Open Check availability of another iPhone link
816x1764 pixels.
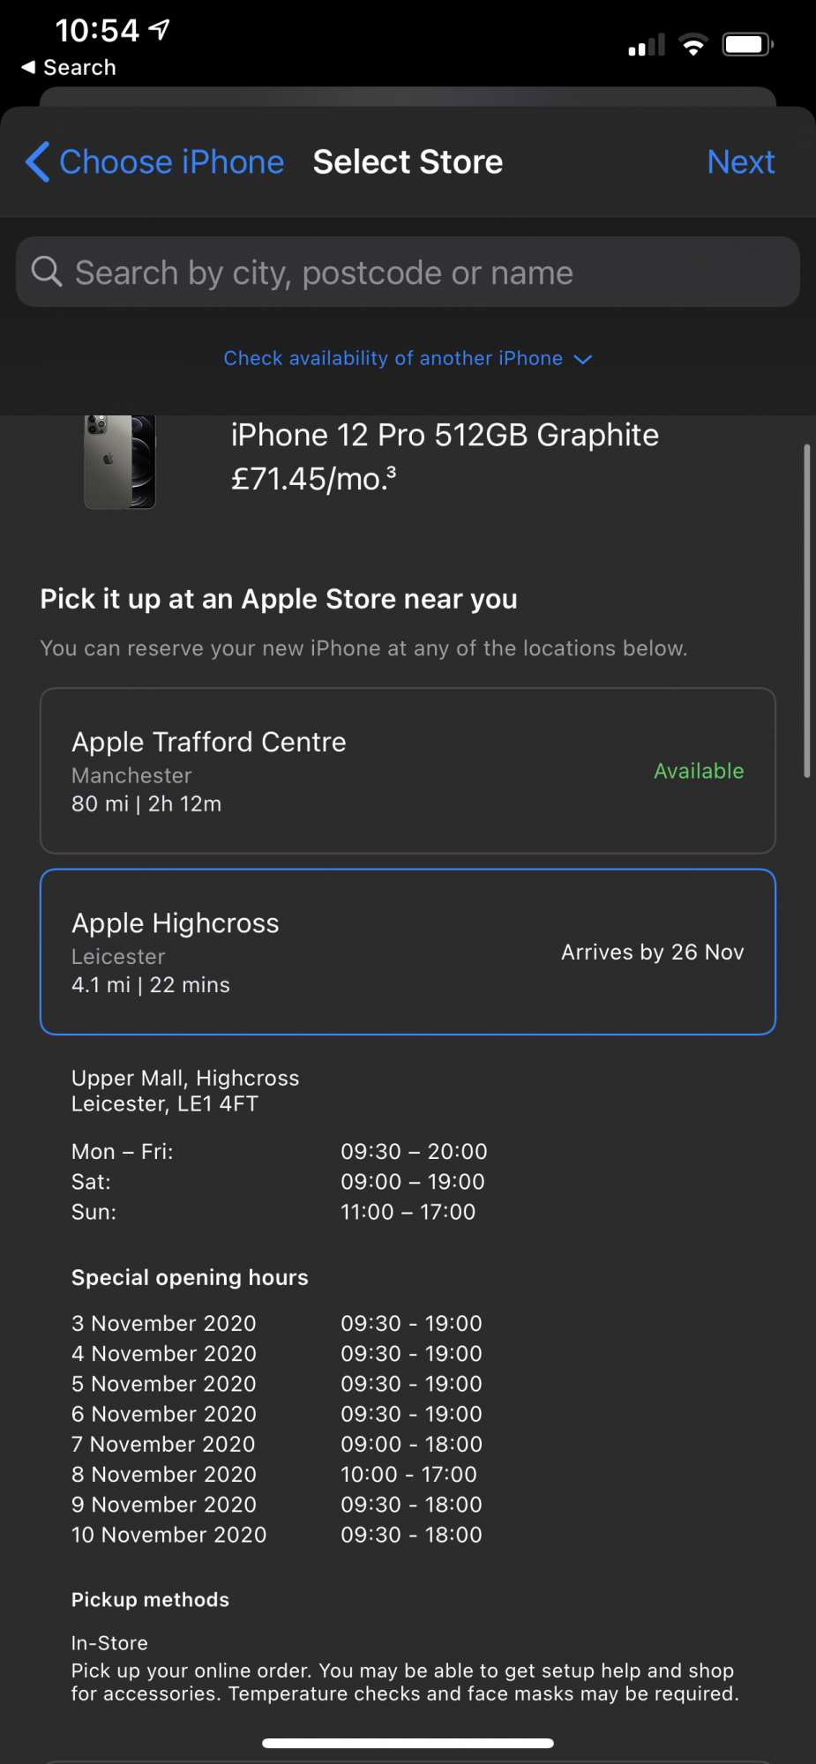coord(393,358)
